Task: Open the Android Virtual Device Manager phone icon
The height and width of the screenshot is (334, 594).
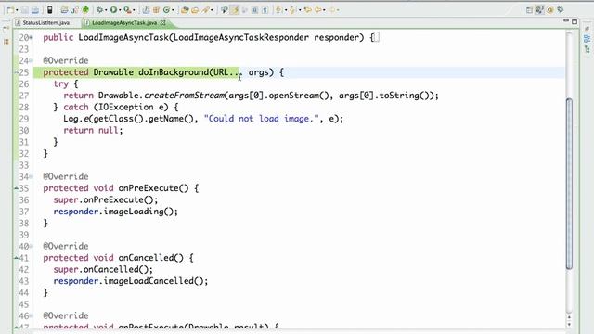Action: coord(49,10)
